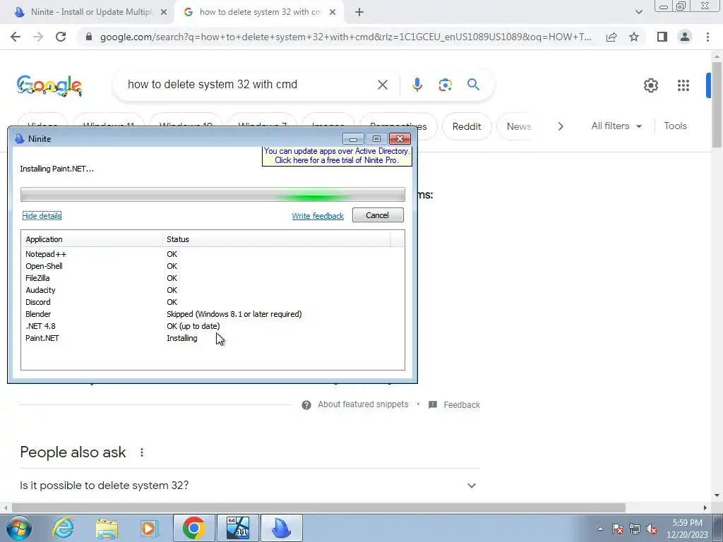Open Action Center flag tray icon

618,529
